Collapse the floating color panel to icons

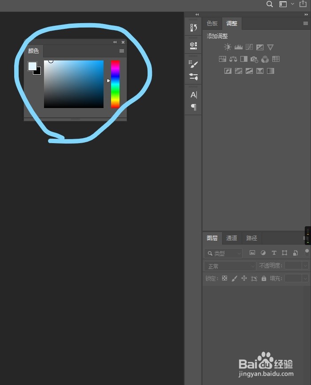click(115, 42)
